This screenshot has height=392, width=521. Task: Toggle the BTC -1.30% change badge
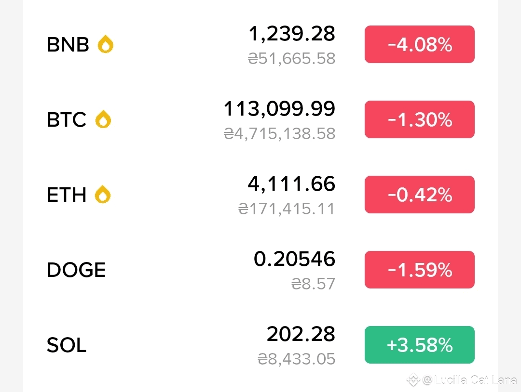(419, 119)
